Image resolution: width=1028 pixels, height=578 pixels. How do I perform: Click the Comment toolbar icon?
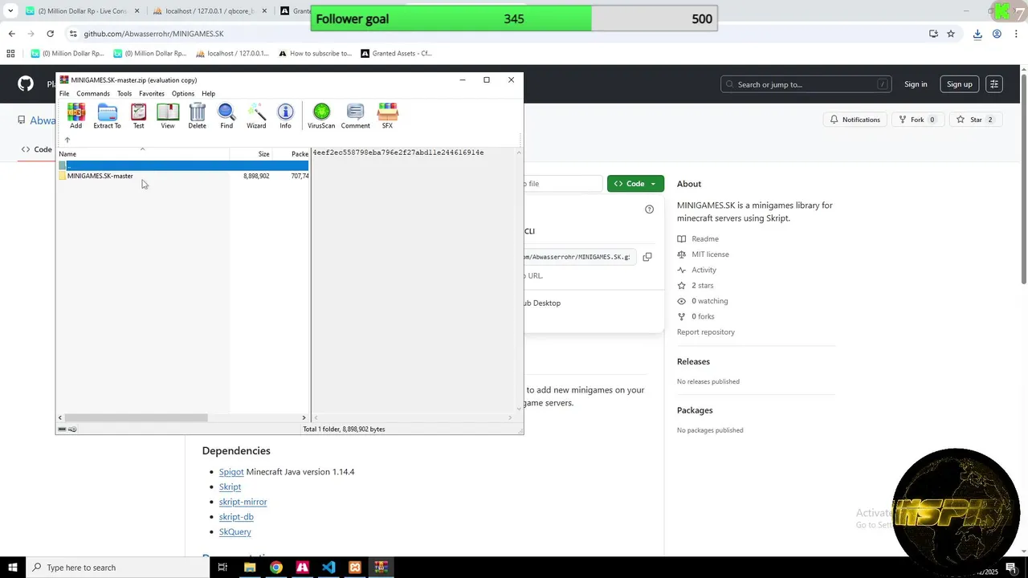(x=355, y=116)
